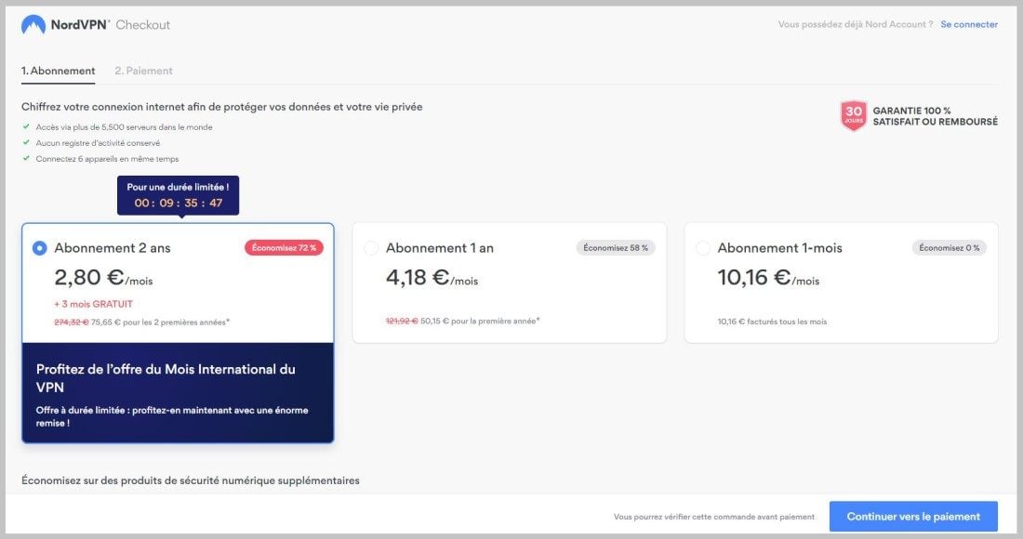
Task: Click 'Vous pourrez vérifier cette commande' note
Action: click(x=713, y=517)
